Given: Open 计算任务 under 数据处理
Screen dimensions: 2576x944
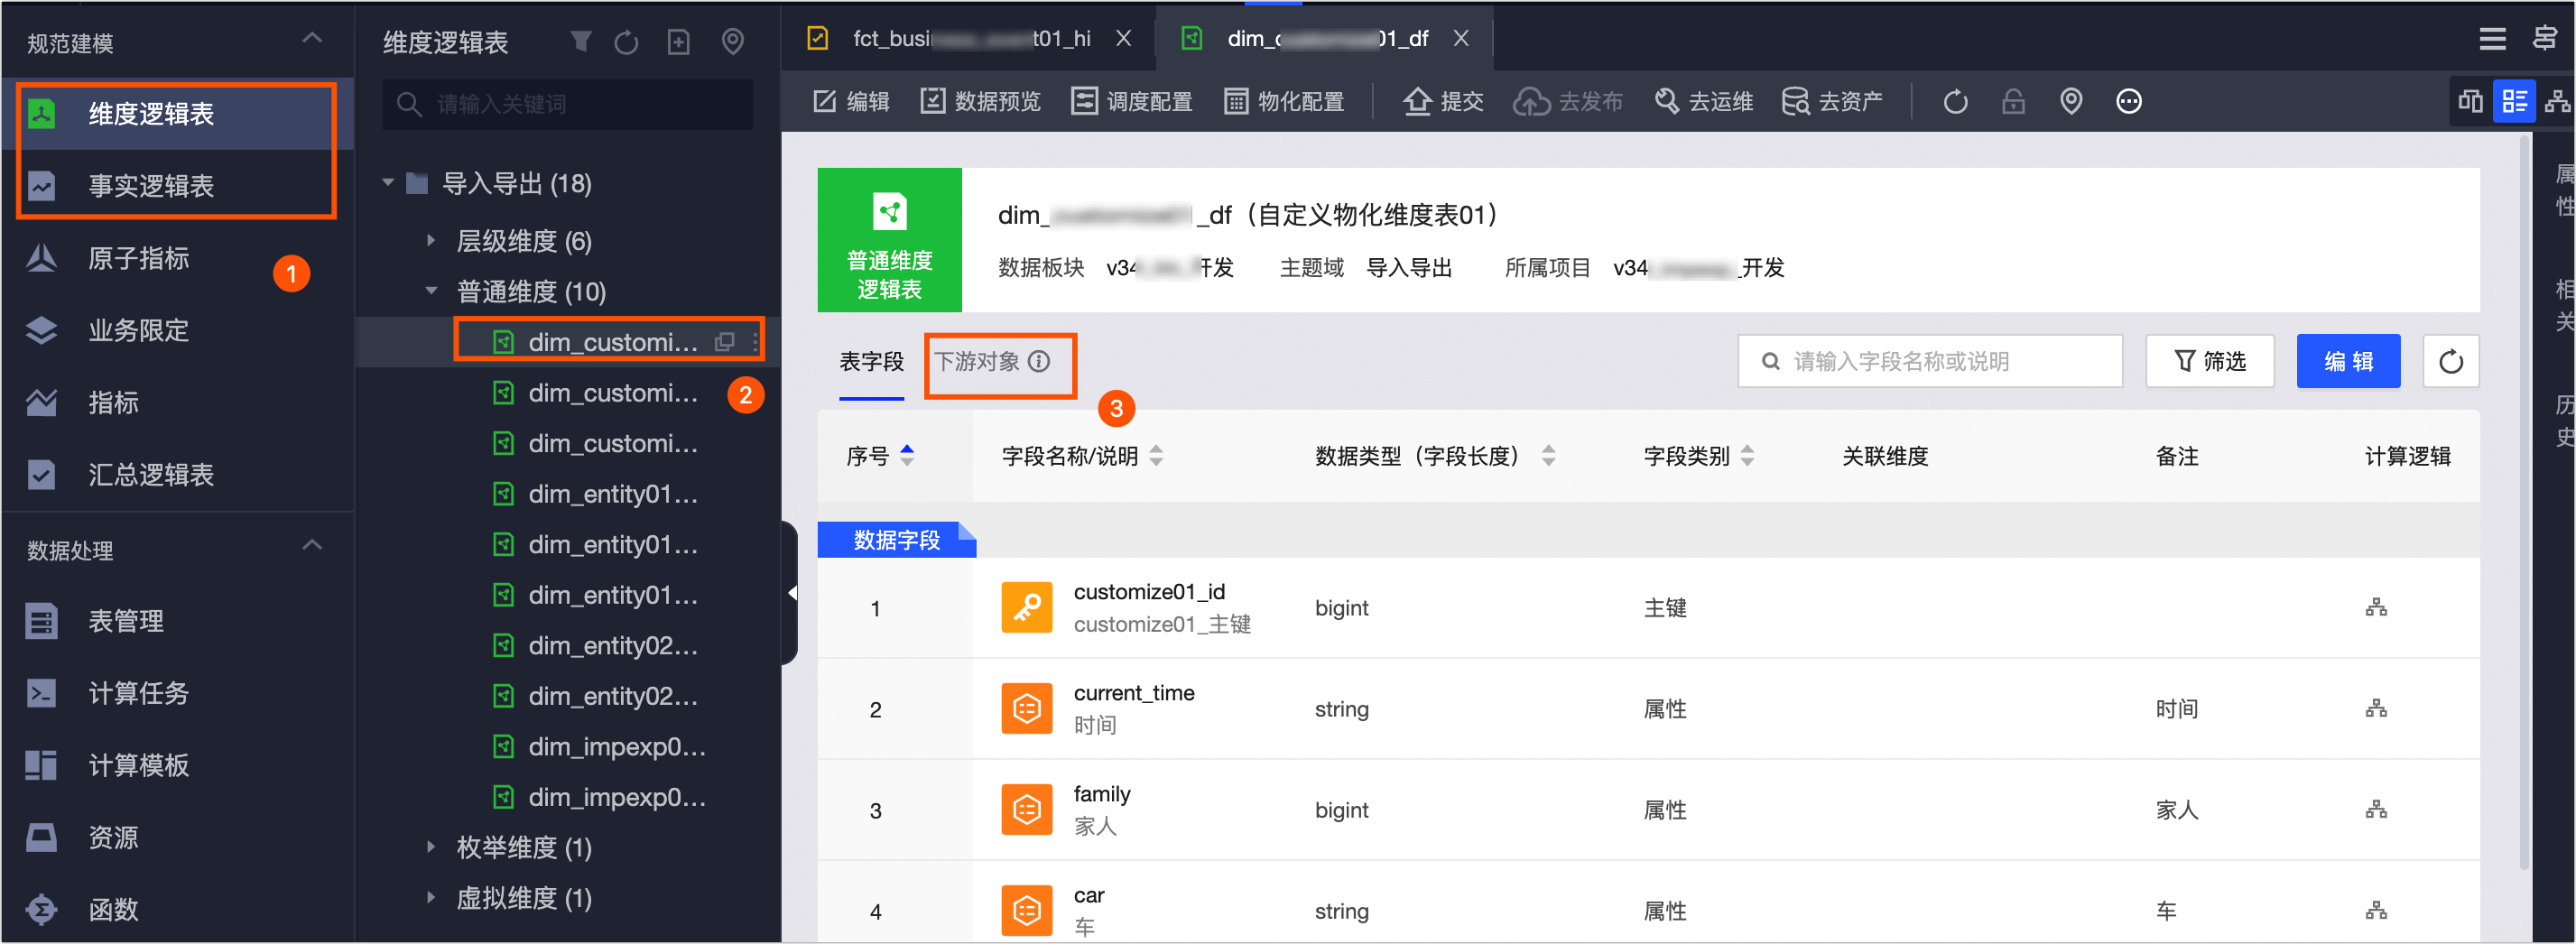Looking at the screenshot, I should [x=138, y=693].
